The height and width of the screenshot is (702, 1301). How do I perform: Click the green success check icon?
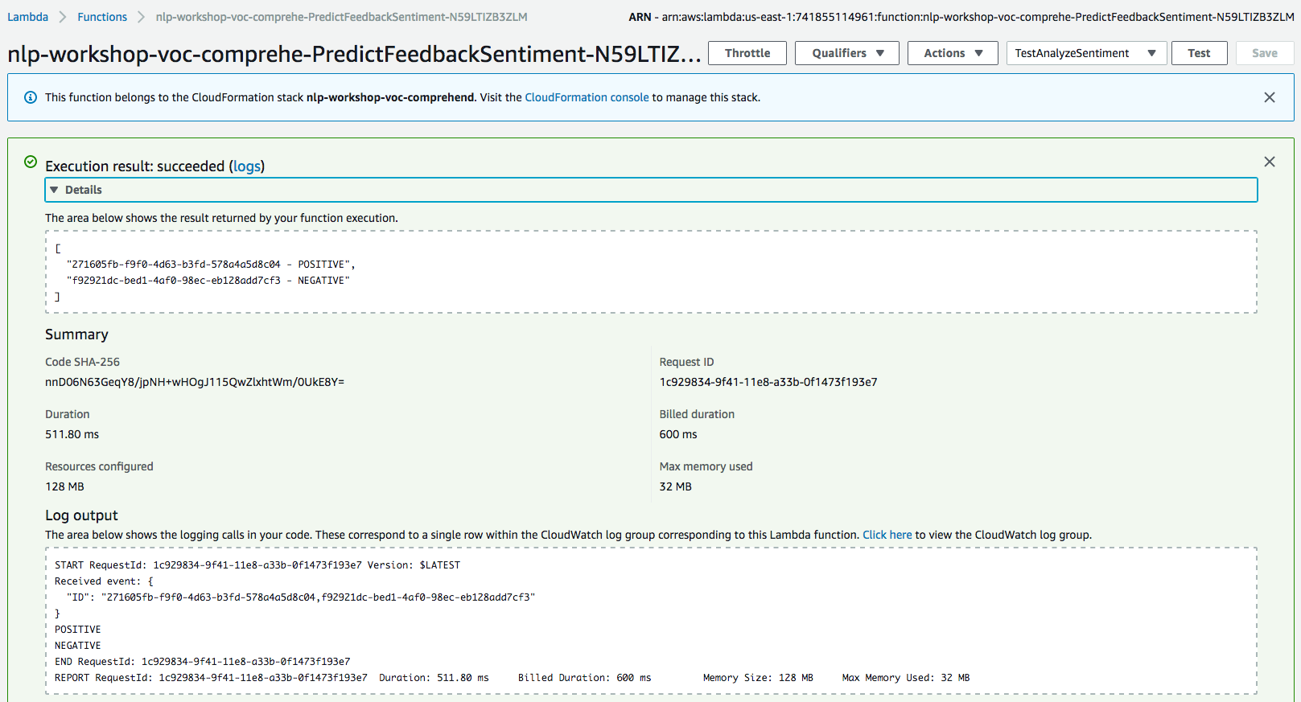click(x=31, y=162)
